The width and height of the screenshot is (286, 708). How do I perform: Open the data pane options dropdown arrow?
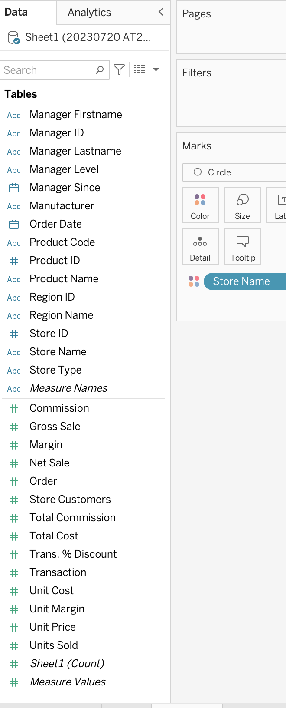click(x=156, y=69)
